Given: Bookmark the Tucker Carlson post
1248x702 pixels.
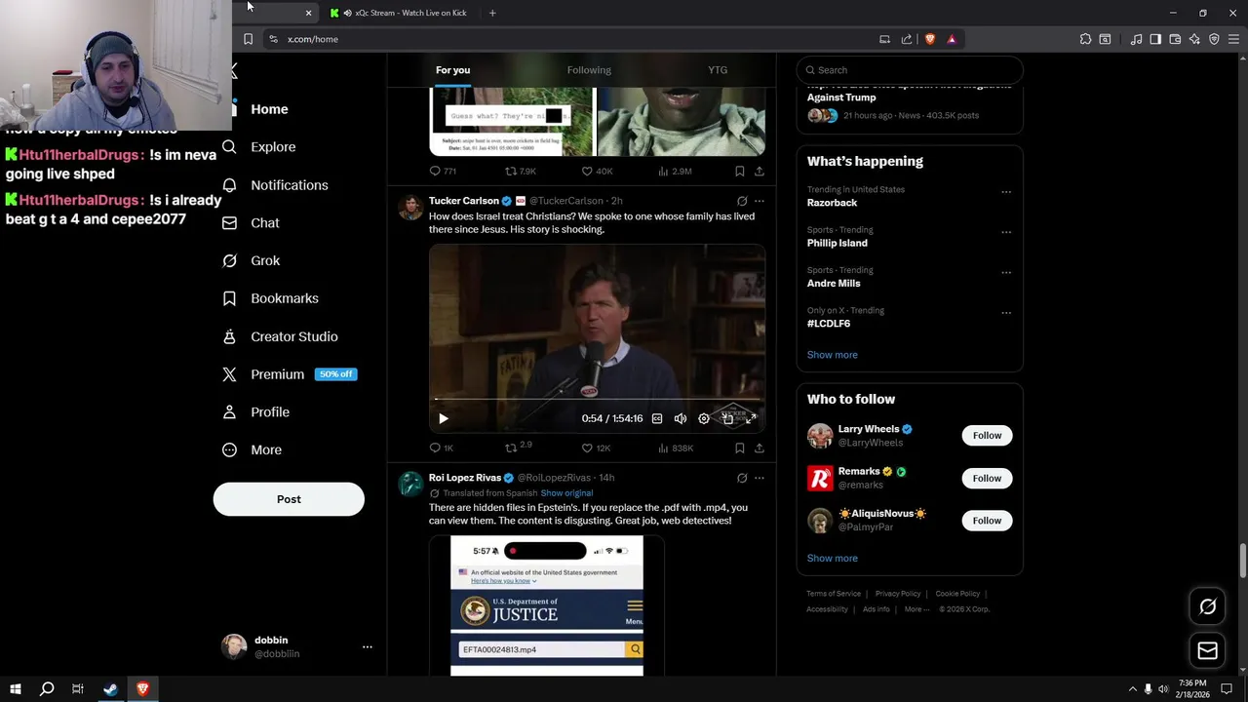Looking at the screenshot, I should 740,448.
